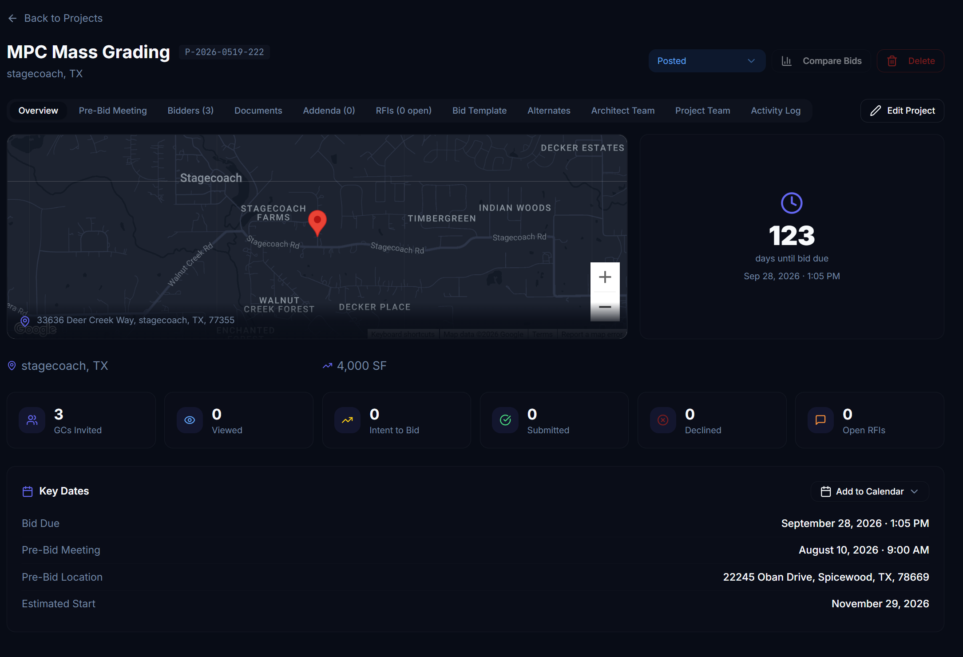
Task: Click the Delete trash icon
Action: (892, 61)
